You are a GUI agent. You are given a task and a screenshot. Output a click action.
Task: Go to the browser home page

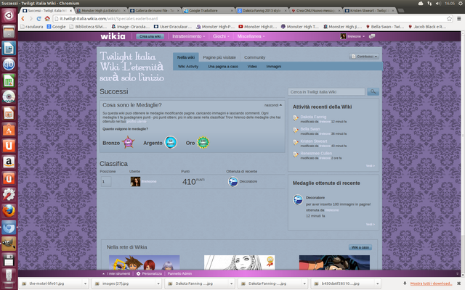coord(47,19)
